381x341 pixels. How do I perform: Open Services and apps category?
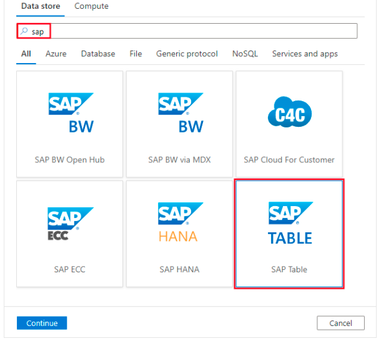[305, 54]
